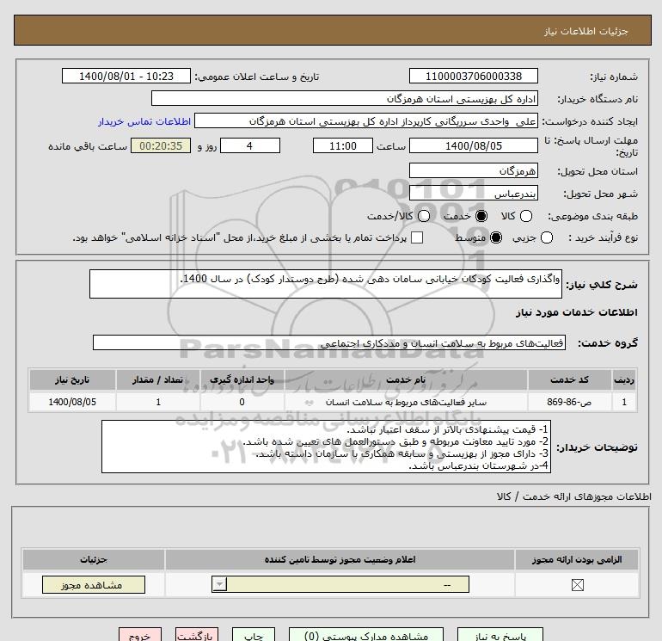662x641 pixels.
Task: Click the پاسخ به نیاز button
Action: (500, 635)
